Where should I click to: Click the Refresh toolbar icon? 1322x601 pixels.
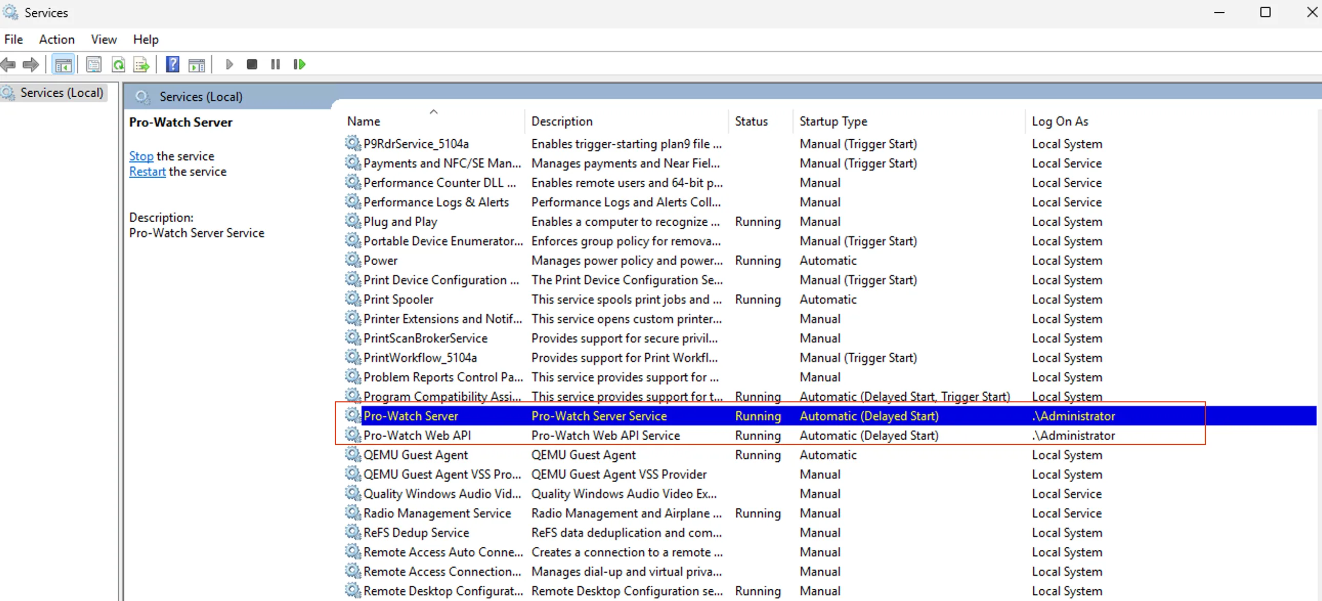coord(118,65)
